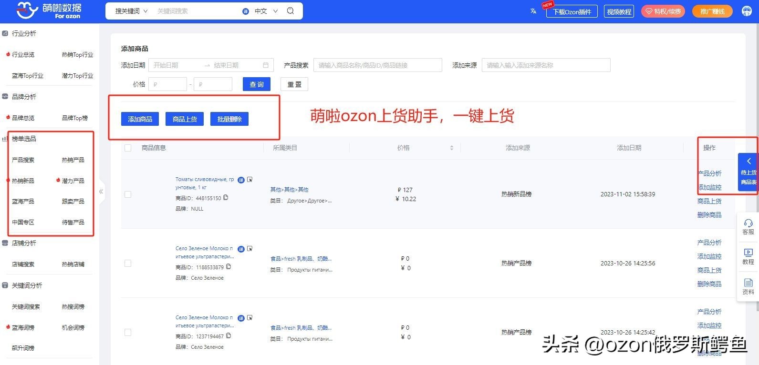Collapse the left sidebar with the double-arrow handle
This screenshot has height=365, width=759.
(x=101, y=192)
